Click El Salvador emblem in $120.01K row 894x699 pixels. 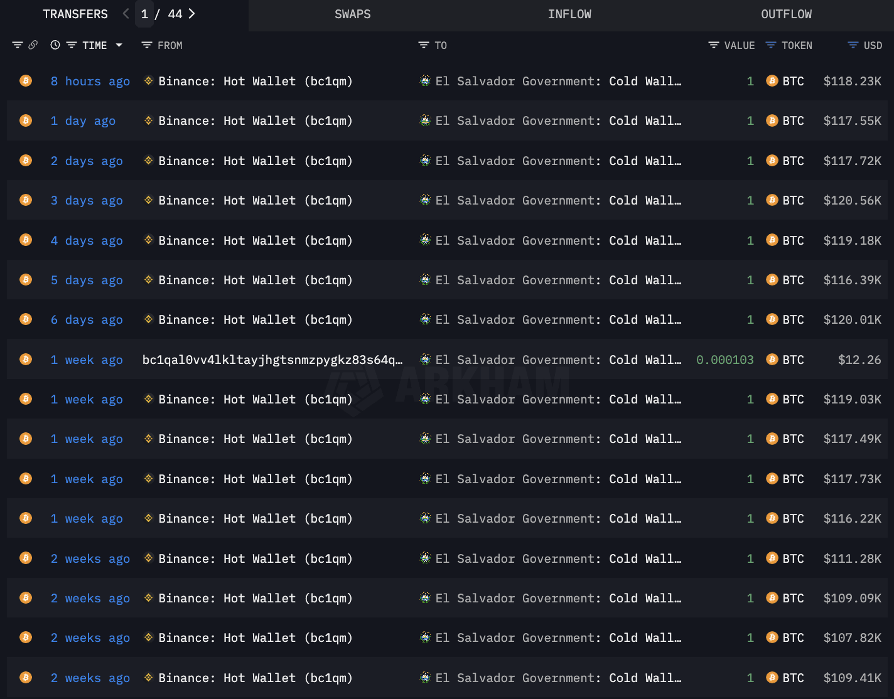coord(425,319)
